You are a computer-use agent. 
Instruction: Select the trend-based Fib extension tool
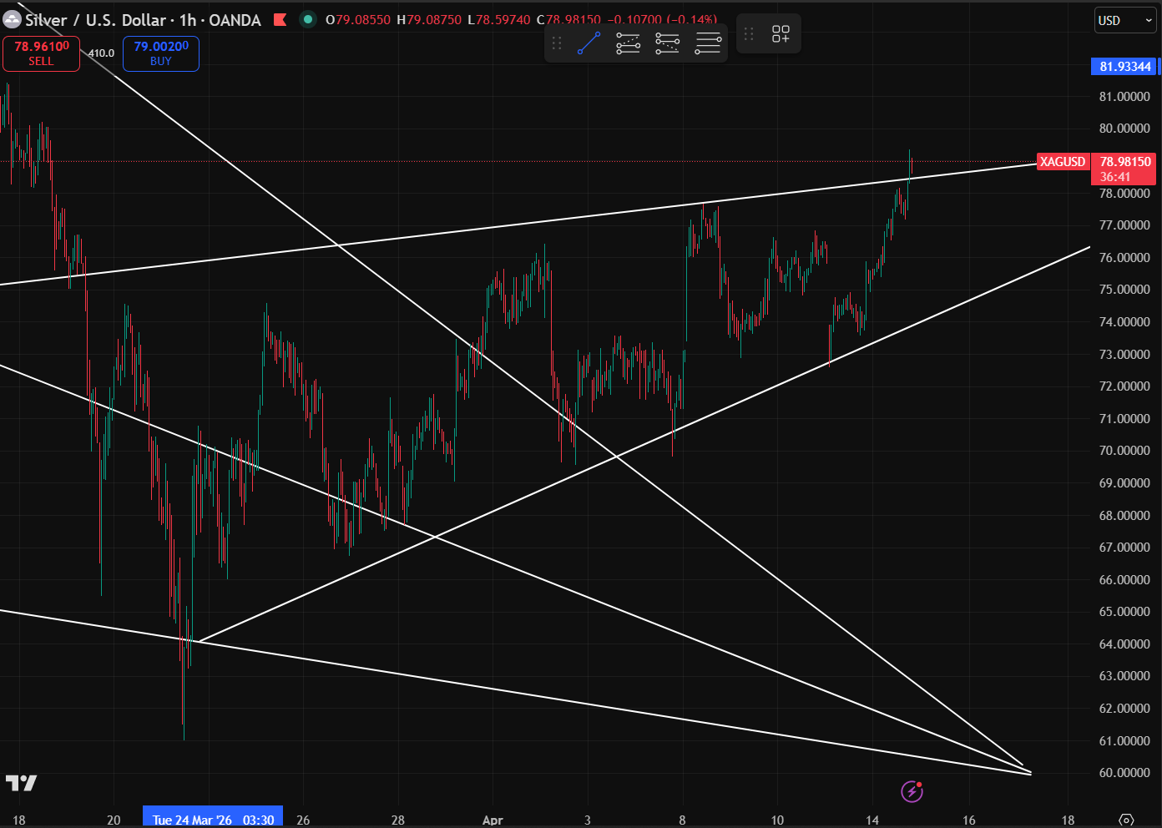pos(667,43)
